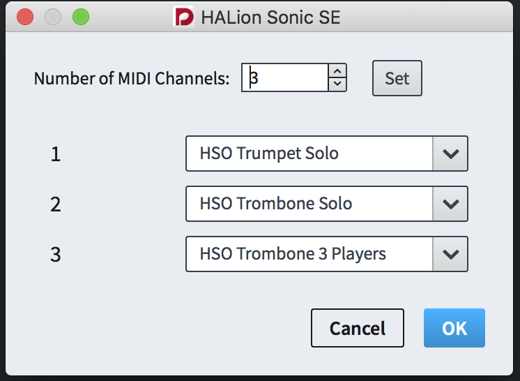Click the channel 1 row label
The height and width of the screenshot is (381, 520).
[56, 154]
